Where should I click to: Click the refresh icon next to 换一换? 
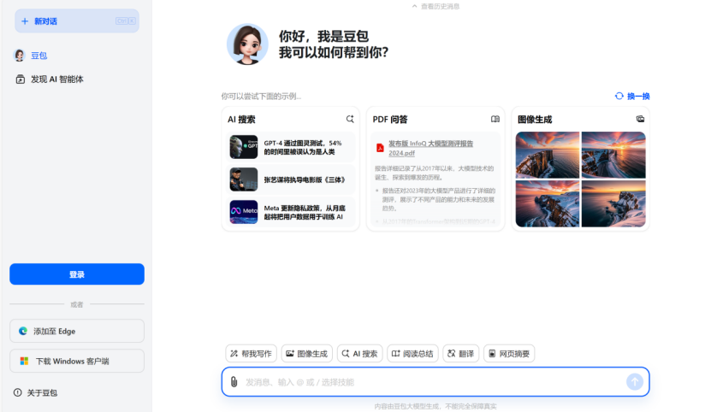pos(619,96)
